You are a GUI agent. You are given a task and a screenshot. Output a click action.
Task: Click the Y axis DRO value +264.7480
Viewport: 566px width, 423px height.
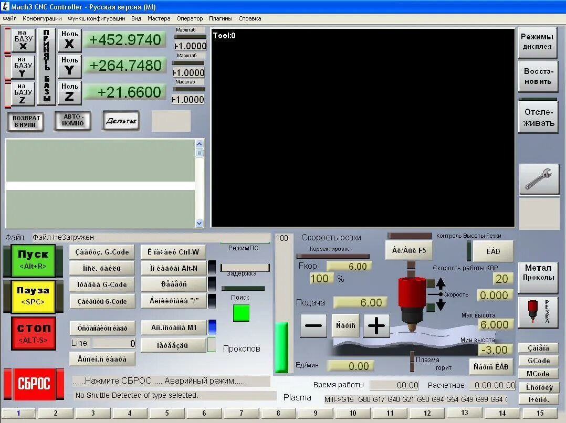(125, 66)
